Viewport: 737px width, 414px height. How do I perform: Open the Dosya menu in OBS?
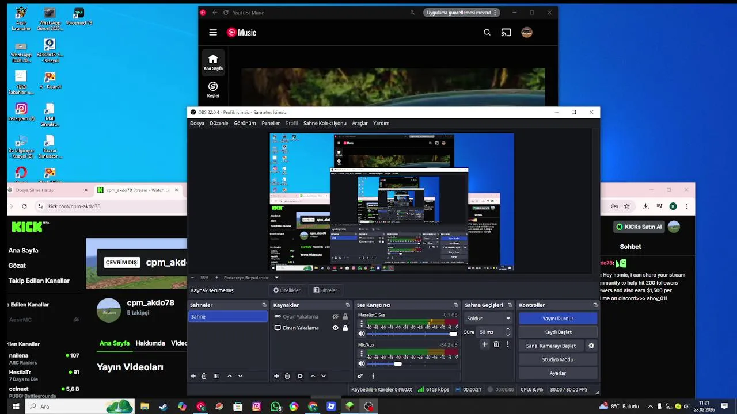197,123
